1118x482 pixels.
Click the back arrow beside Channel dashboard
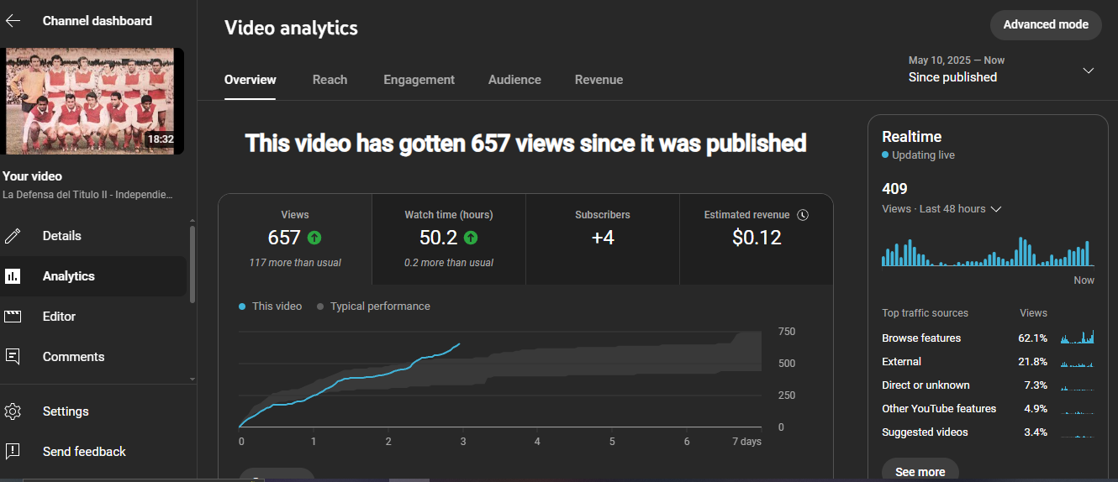(13, 21)
